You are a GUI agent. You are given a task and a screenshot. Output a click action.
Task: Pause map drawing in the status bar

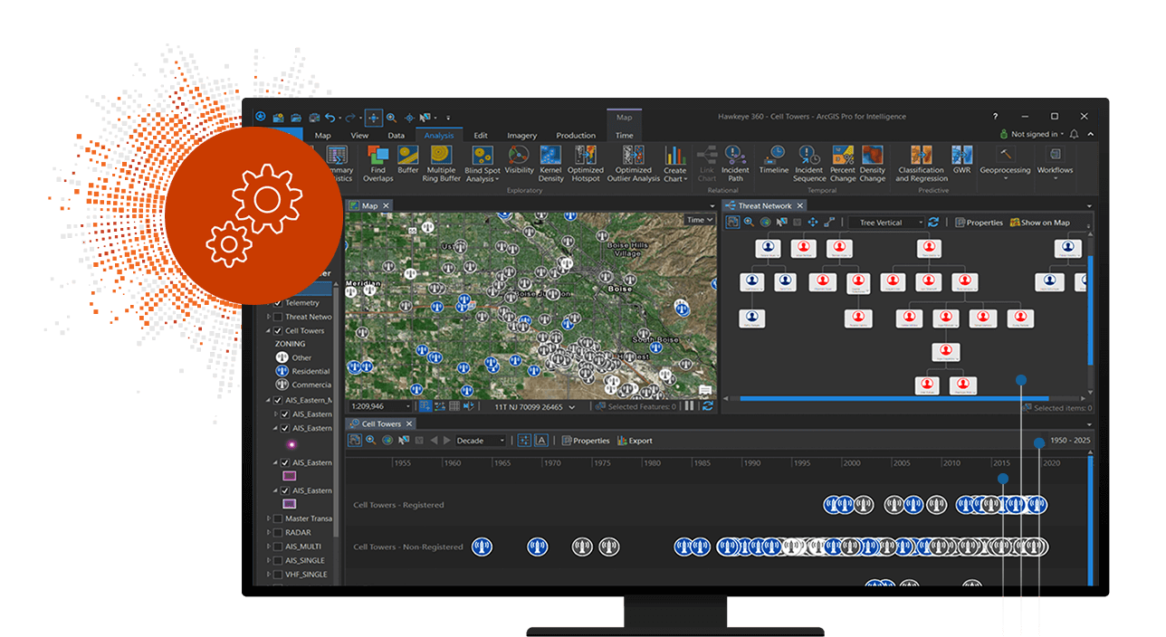(x=690, y=406)
